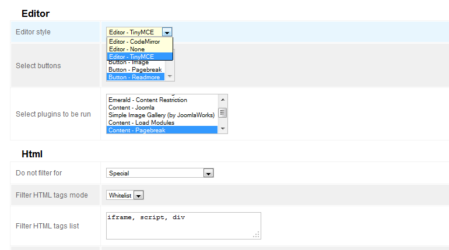Open Filter HTML tags mode Whitelist dropdown

click(139, 196)
